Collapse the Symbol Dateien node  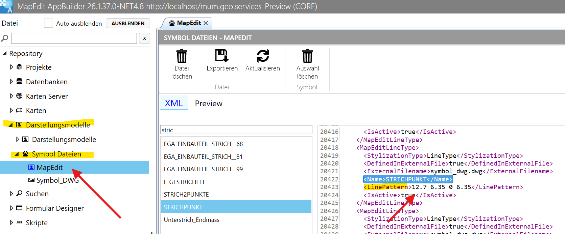(17, 154)
